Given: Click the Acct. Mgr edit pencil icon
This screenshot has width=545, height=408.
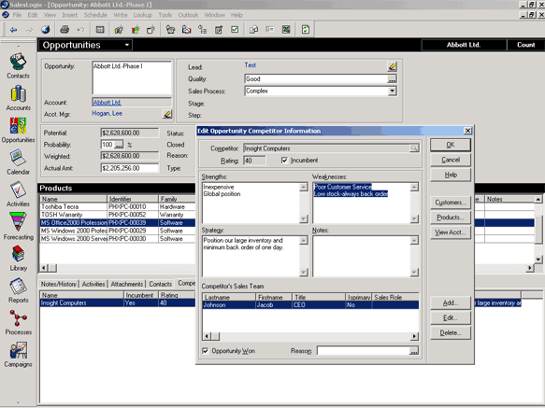Looking at the screenshot, I should click(x=167, y=114).
